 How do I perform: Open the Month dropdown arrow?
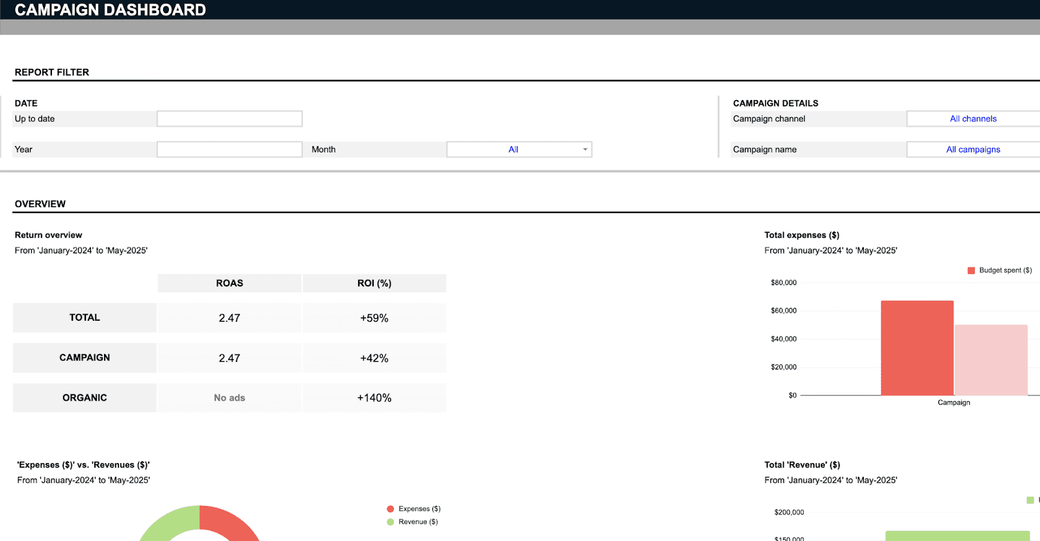585,149
